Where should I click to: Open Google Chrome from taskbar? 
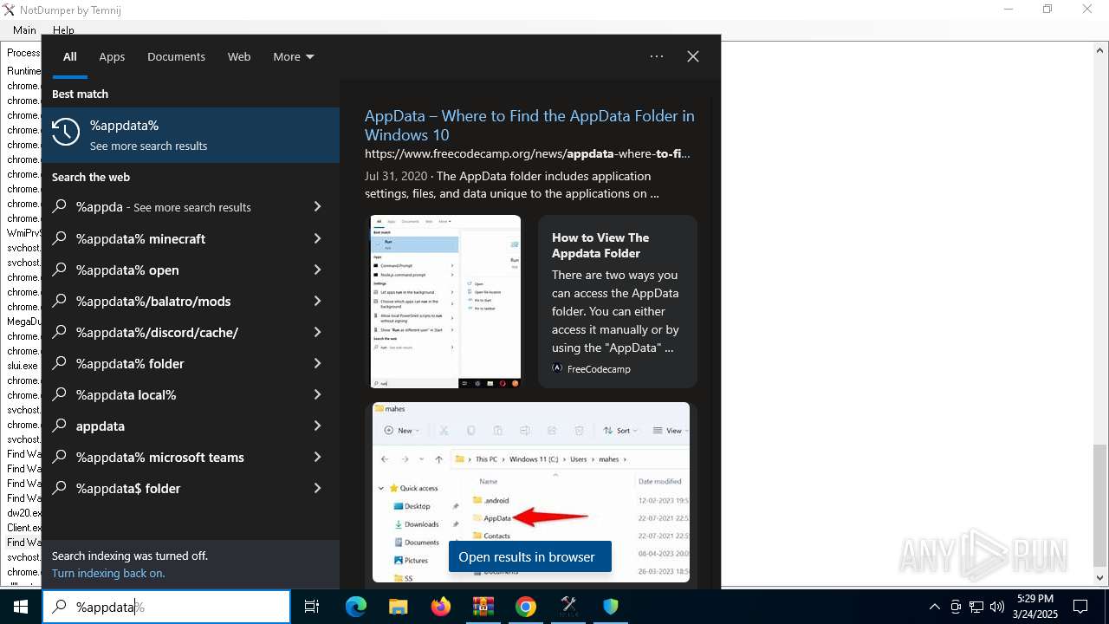click(525, 607)
